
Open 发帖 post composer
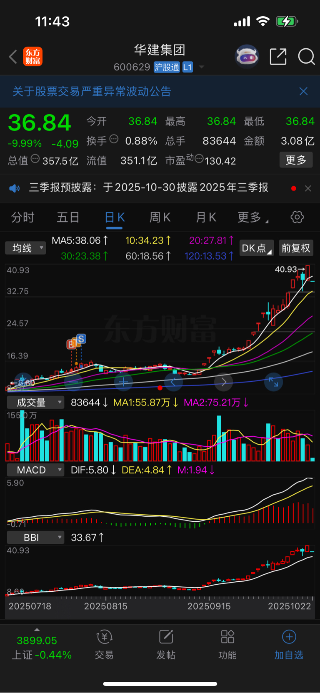(166, 645)
